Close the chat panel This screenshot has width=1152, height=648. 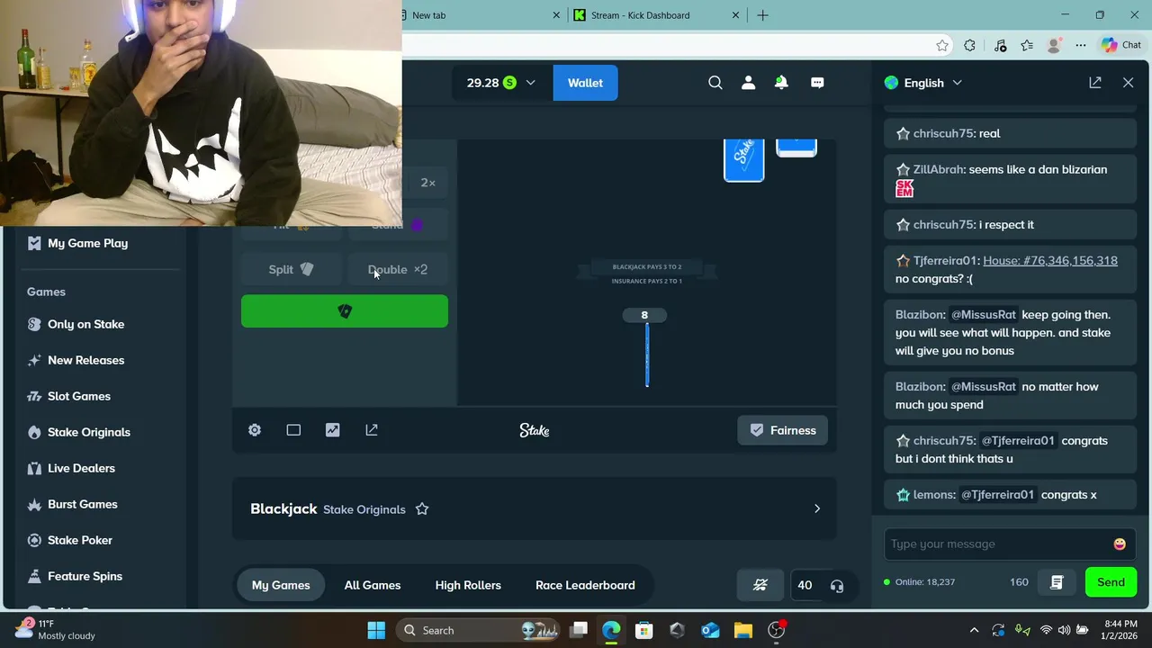point(1128,83)
